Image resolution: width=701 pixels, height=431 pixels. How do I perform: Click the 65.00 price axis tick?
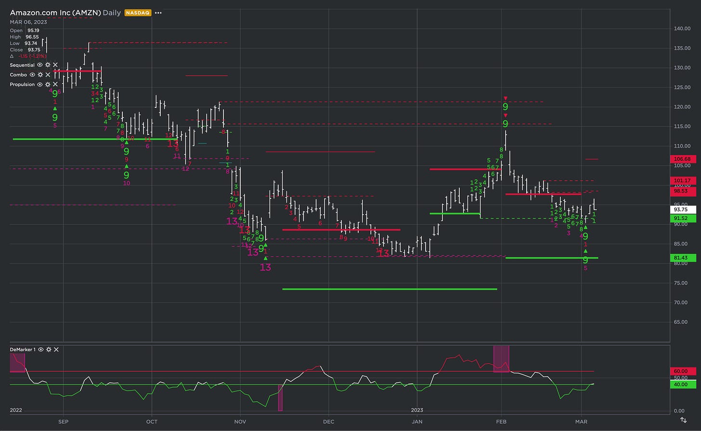pos(681,322)
